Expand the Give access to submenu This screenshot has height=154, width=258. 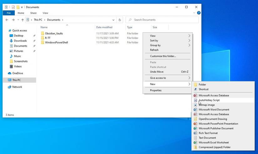189,78
